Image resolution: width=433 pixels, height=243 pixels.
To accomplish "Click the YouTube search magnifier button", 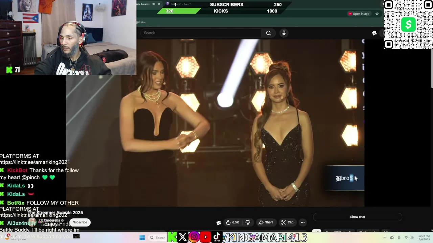I will click(268, 33).
